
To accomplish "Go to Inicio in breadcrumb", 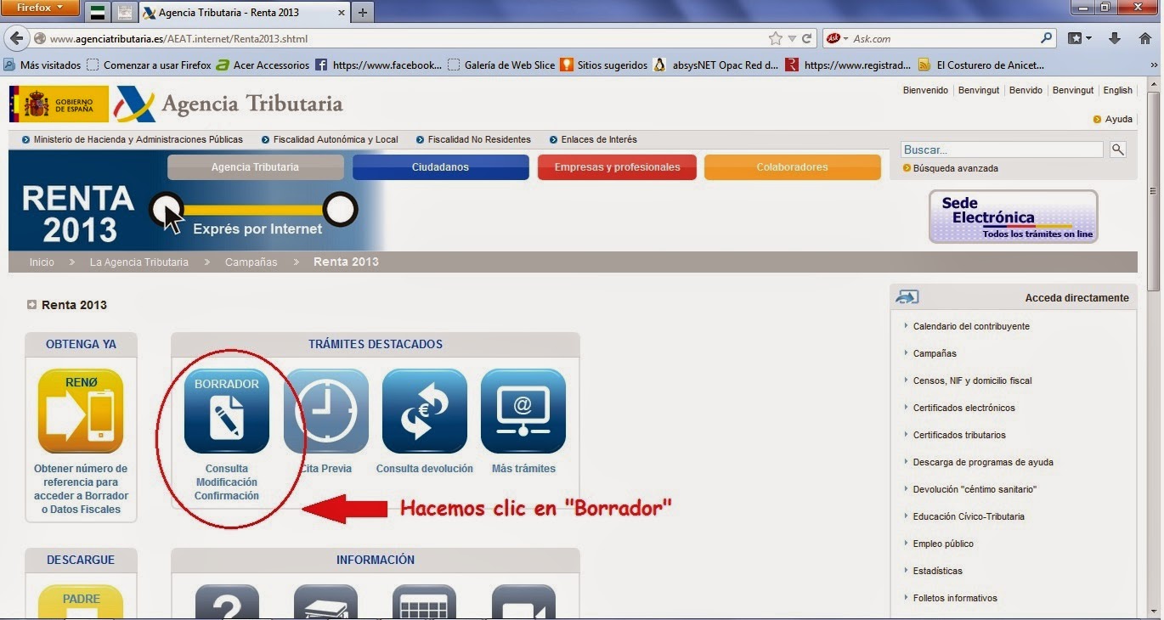I will point(42,262).
